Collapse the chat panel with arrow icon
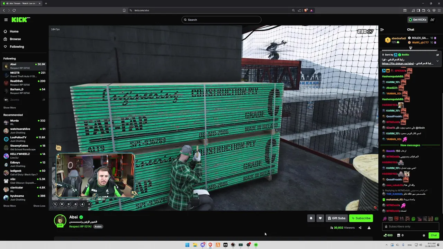Viewport: 443px width, 249px height. tap(382, 30)
